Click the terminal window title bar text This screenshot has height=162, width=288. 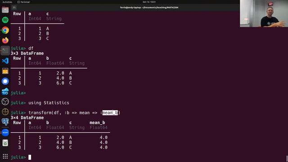(149, 8)
